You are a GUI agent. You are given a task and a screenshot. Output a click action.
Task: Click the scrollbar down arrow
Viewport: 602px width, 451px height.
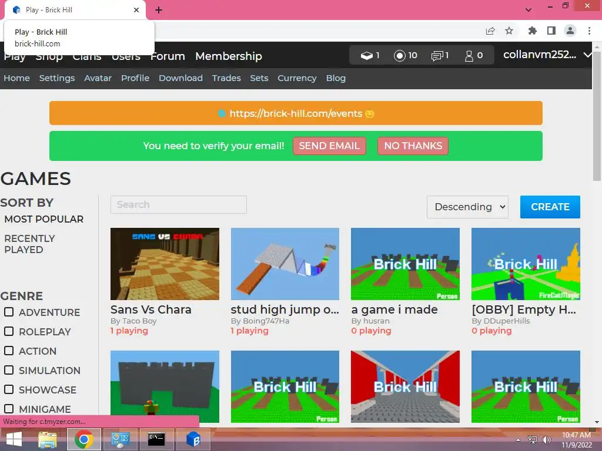point(597,422)
